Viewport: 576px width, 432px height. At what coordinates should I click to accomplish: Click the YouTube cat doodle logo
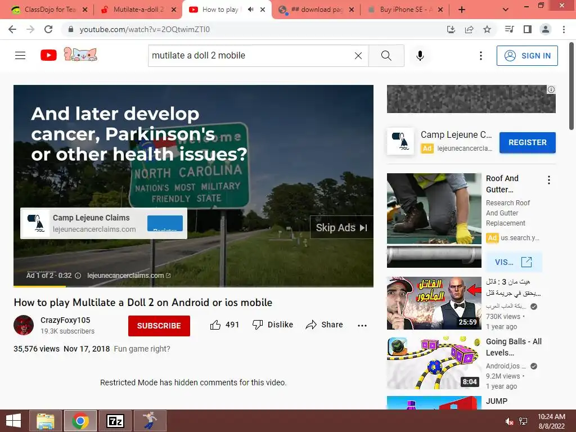pos(80,55)
